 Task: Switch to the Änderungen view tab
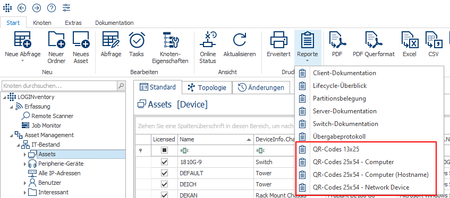(x=261, y=88)
